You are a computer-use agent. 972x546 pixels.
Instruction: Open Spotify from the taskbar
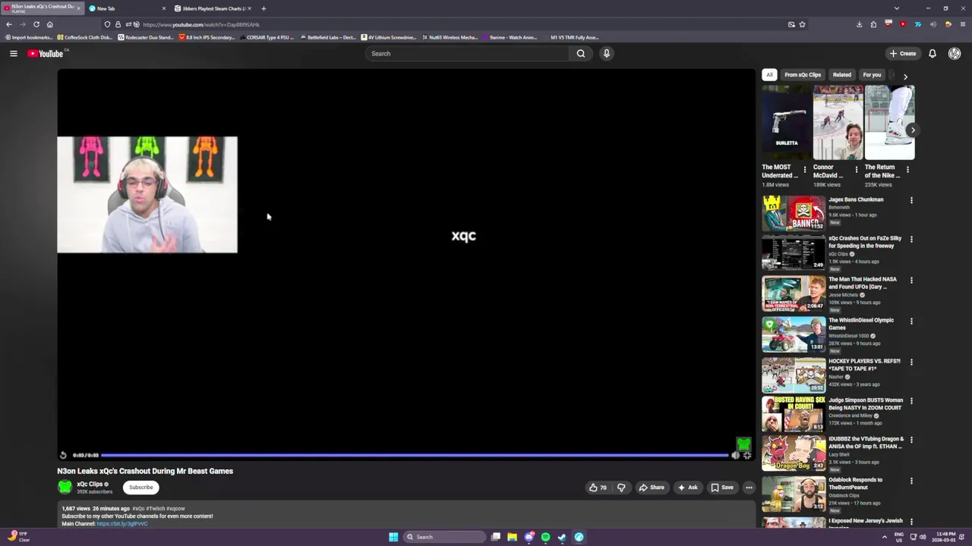545,537
